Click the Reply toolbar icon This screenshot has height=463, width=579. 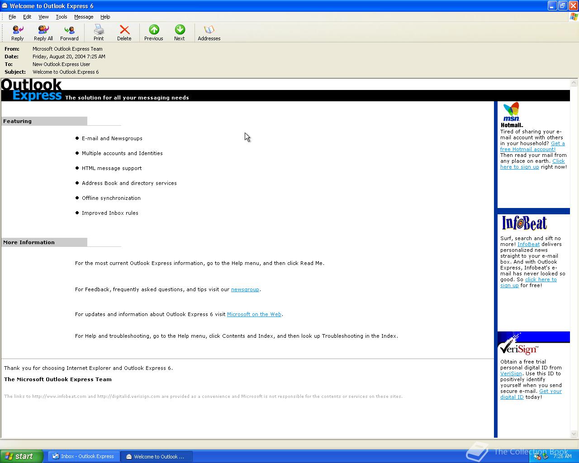pos(18,33)
